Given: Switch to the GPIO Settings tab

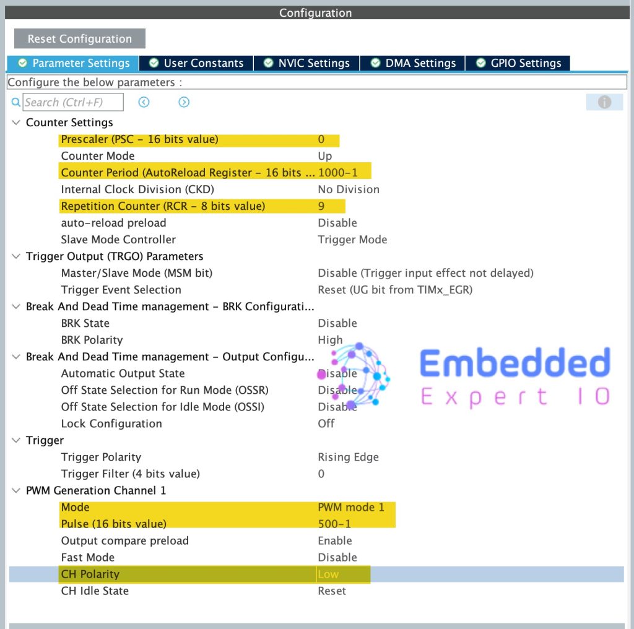Looking at the screenshot, I should point(518,63).
